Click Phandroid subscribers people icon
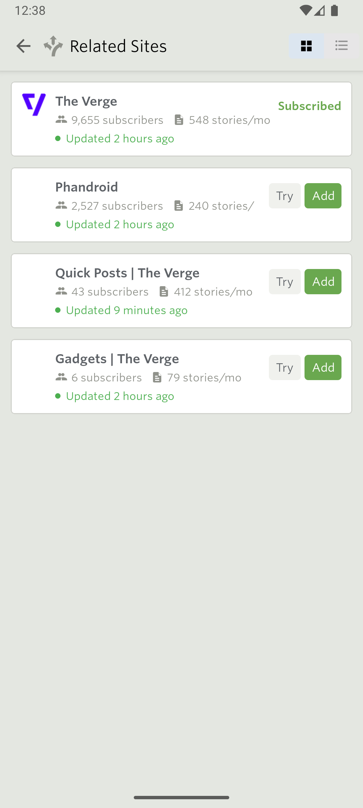 61,206
